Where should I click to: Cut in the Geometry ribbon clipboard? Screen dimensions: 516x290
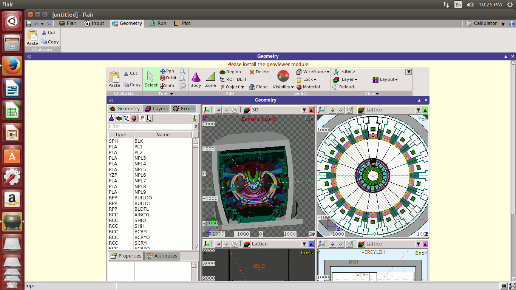click(x=130, y=73)
